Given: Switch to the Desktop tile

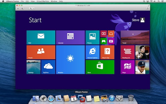Looking at the screenshot, I should (x=33, y=67).
